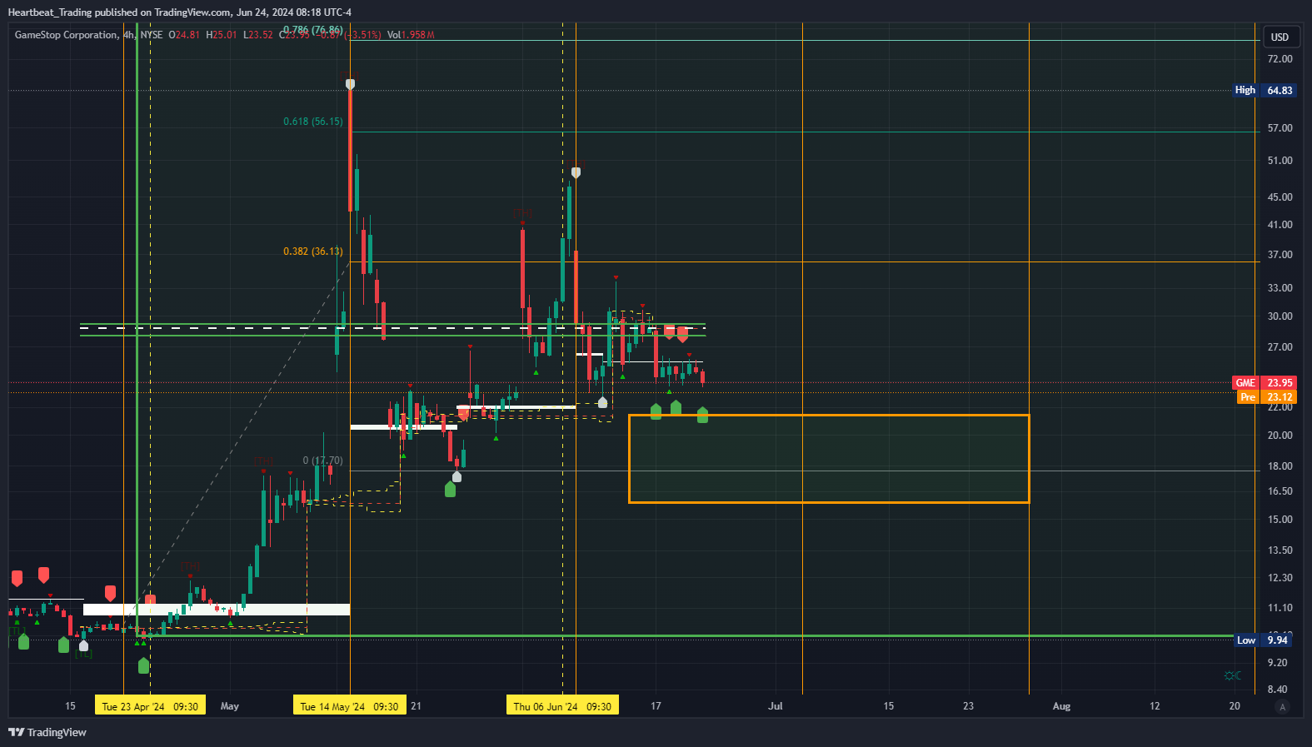Image resolution: width=1312 pixels, height=747 pixels.
Task: Click the O24.81 open price value
Action: 184,35
